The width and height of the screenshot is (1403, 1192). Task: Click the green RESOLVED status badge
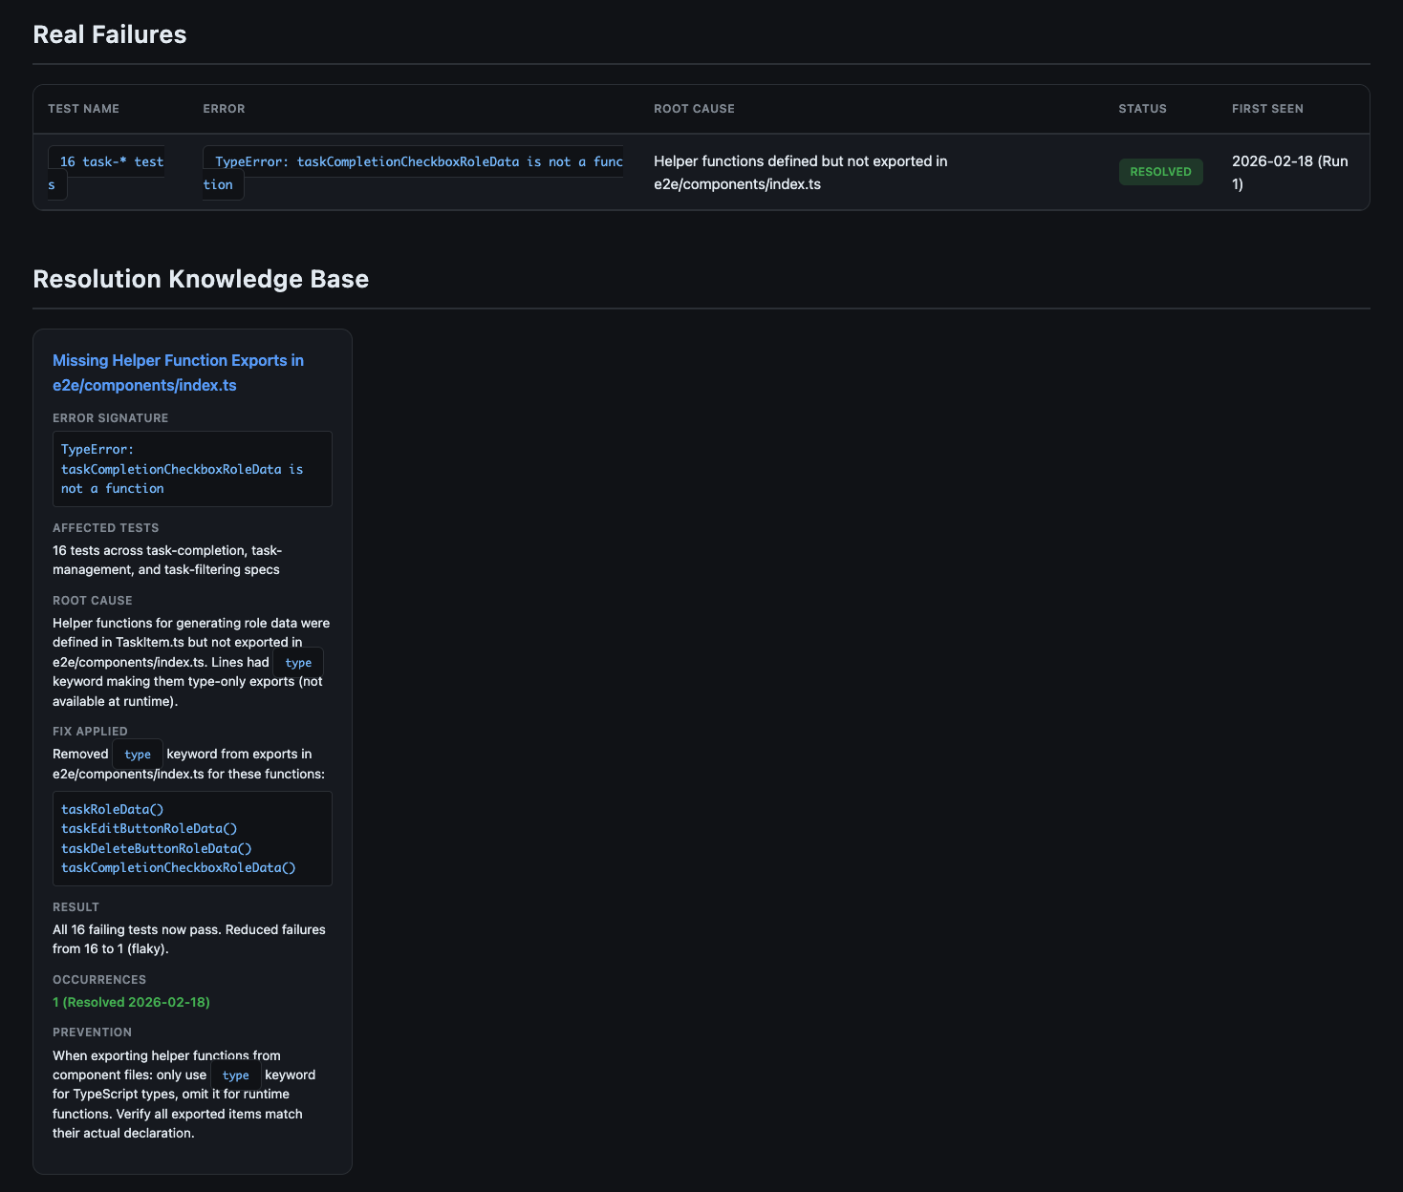(1160, 172)
